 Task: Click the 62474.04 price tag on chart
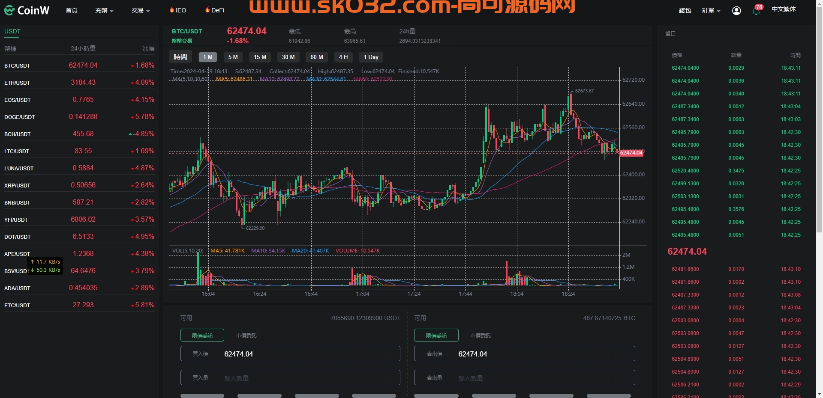tap(631, 153)
